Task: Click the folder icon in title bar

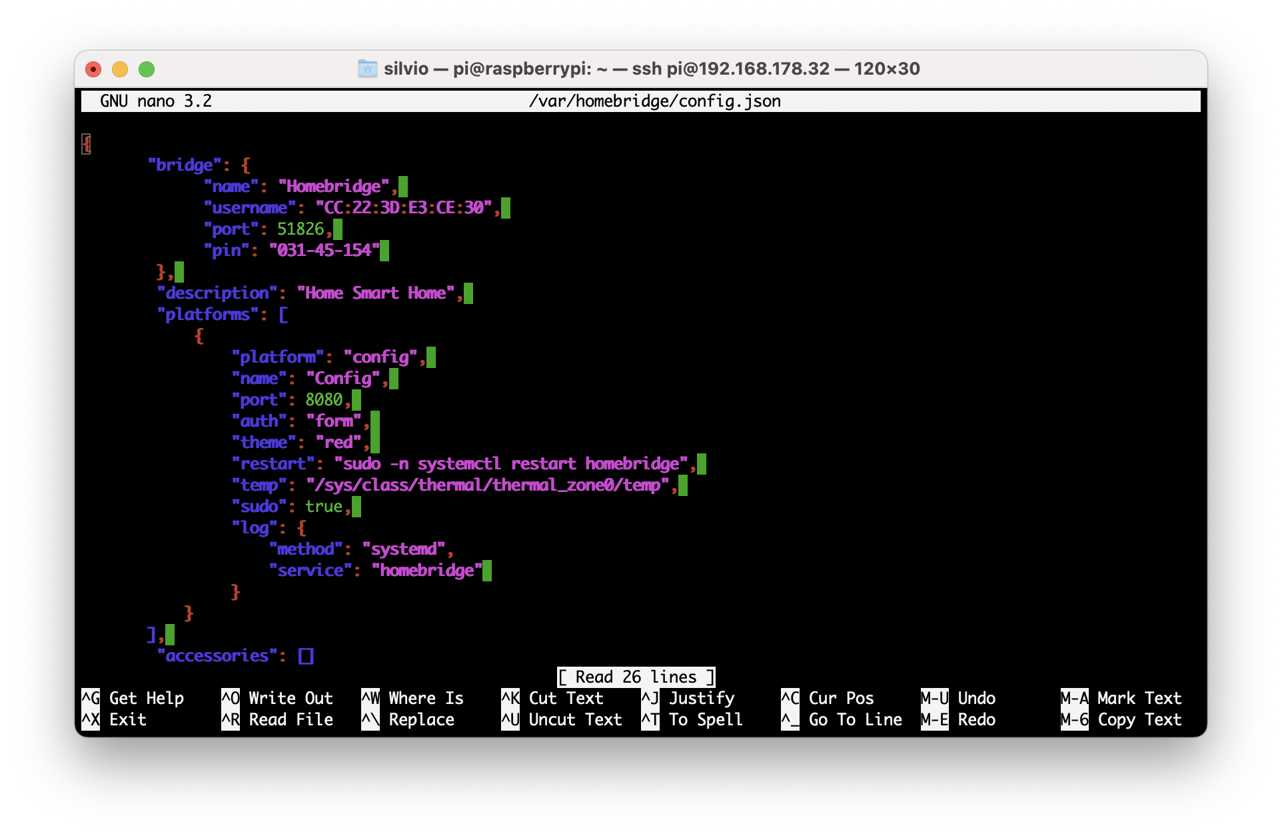Action: point(367,69)
